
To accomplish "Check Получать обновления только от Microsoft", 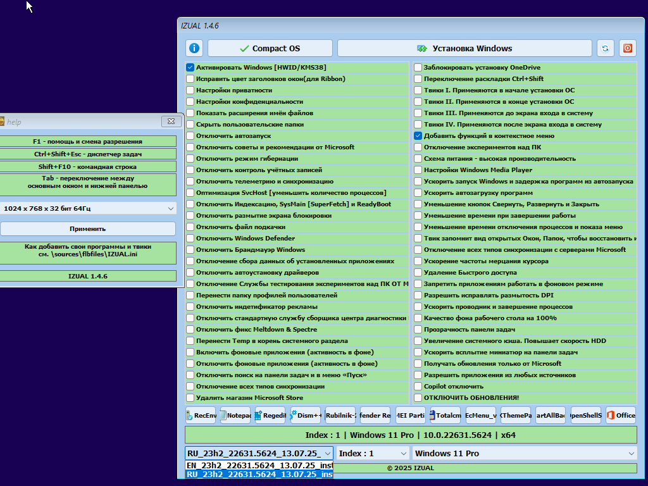I will click(418, 364).
